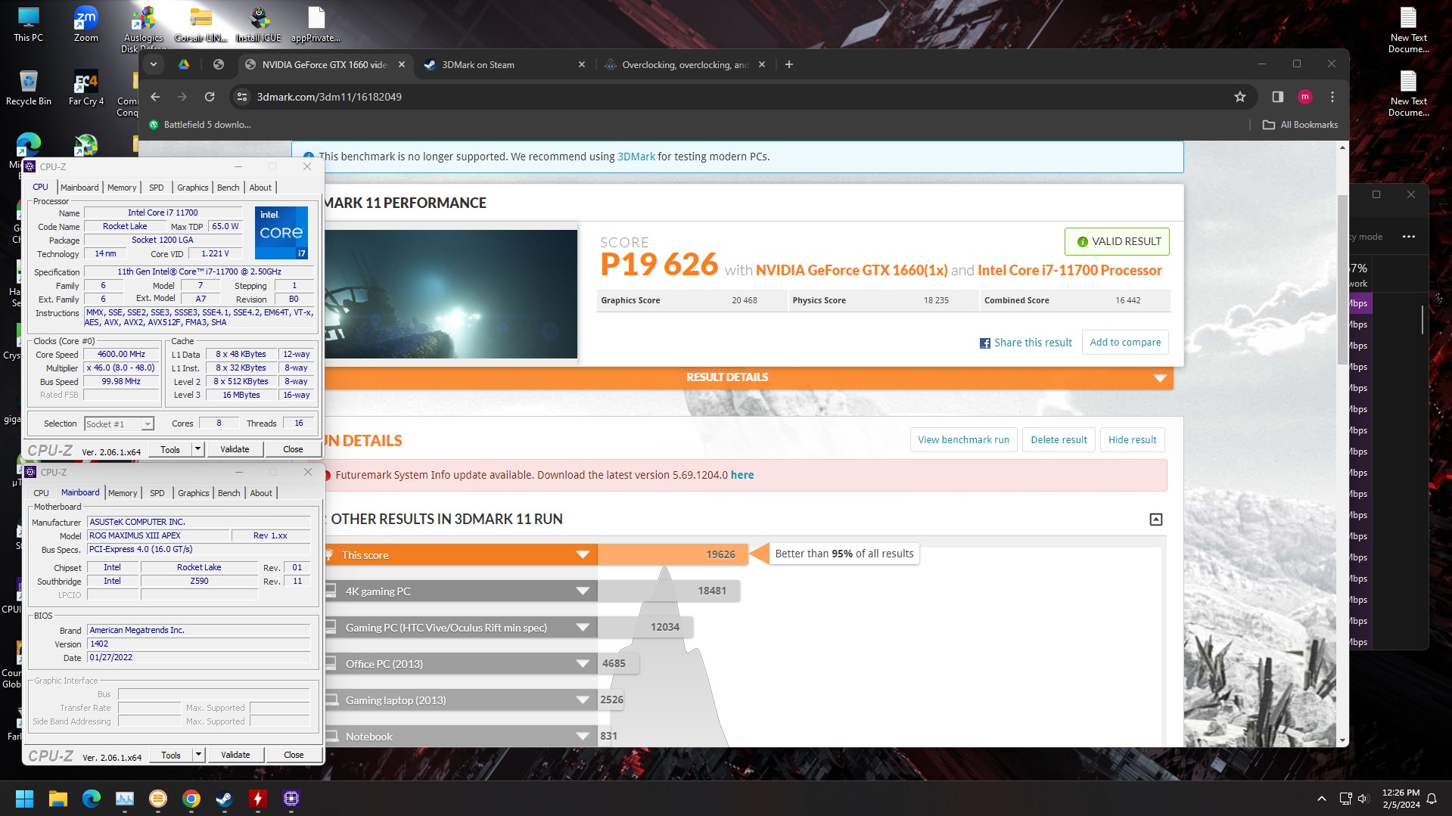Open Memory tab in upper CPU-Z
This screenshot has height=816, width=1452.
[122, 188]
